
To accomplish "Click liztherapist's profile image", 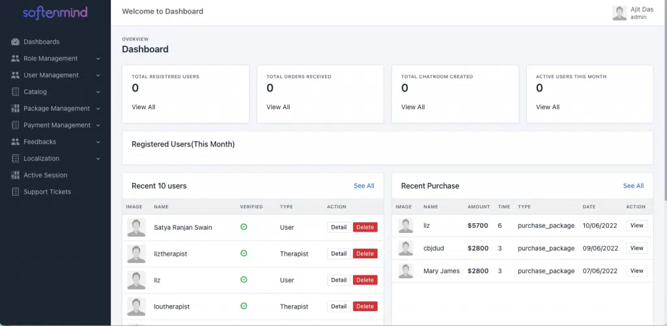I will (136, 254).
